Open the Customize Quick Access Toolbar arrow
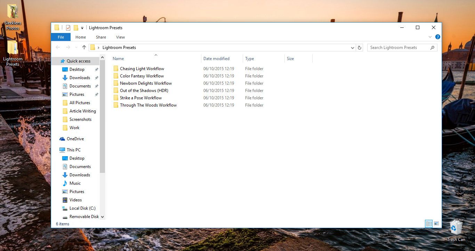Image resolution: width=475 pixels, height=251 pixels. (x=82, y=28)
